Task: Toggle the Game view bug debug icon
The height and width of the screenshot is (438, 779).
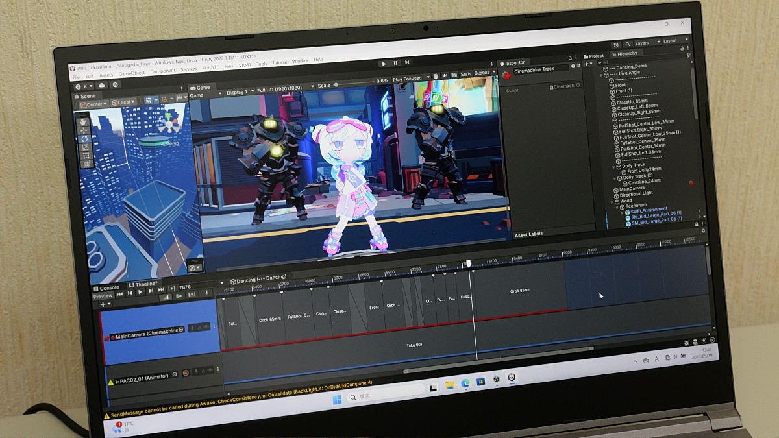Action: tap(436, 77)
